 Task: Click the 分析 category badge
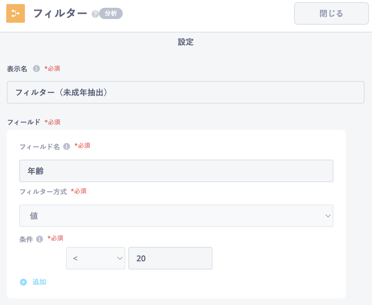tap(111, 13)
